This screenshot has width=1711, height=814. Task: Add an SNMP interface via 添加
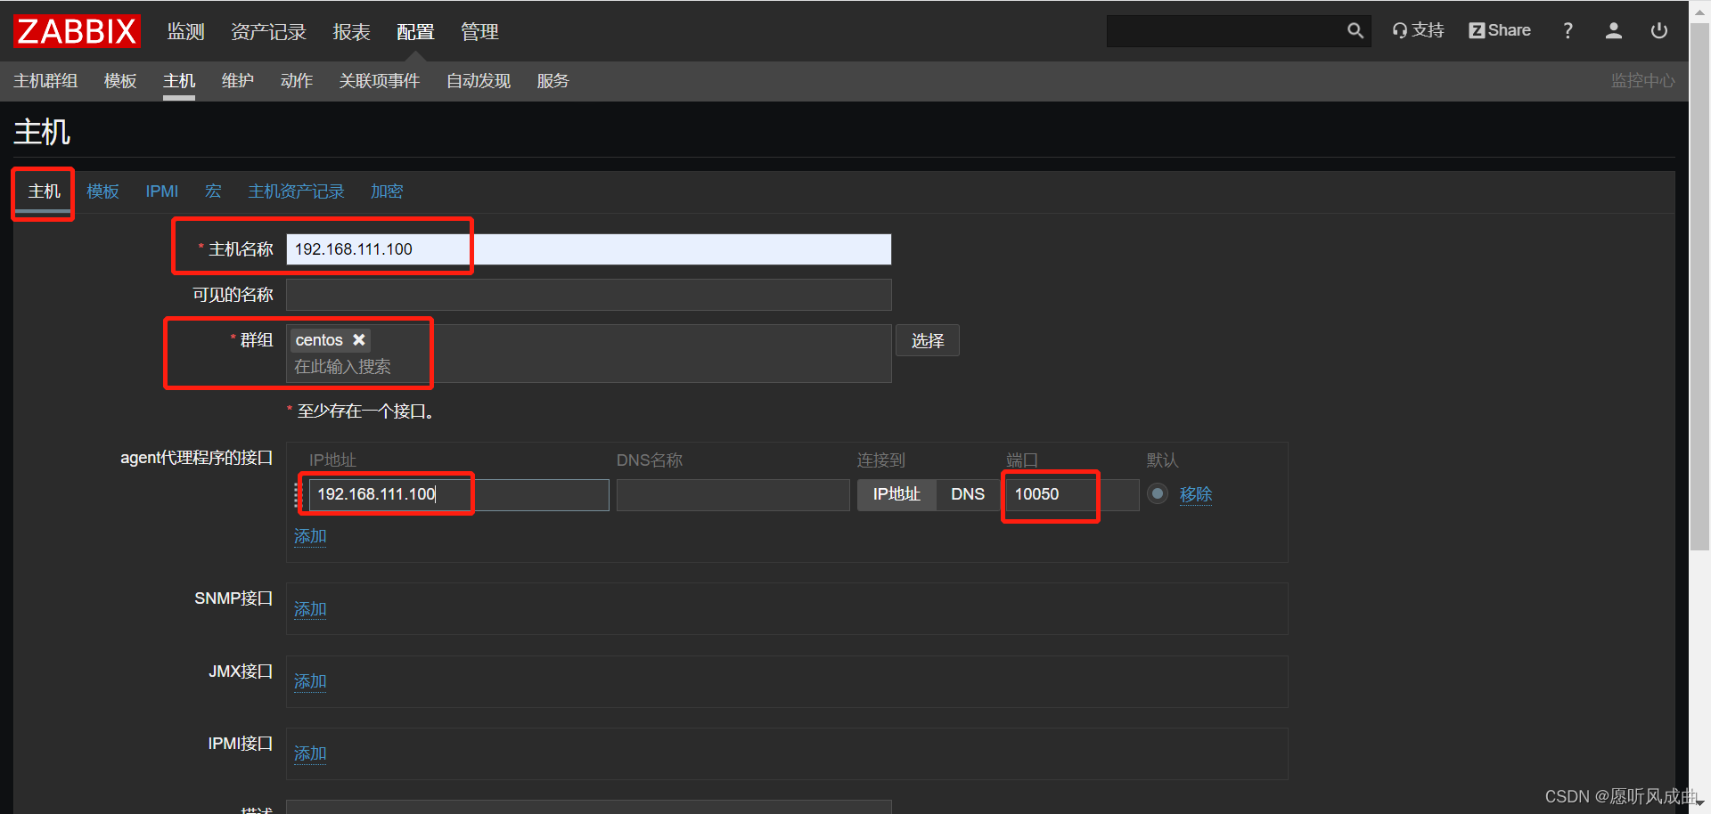310,609
